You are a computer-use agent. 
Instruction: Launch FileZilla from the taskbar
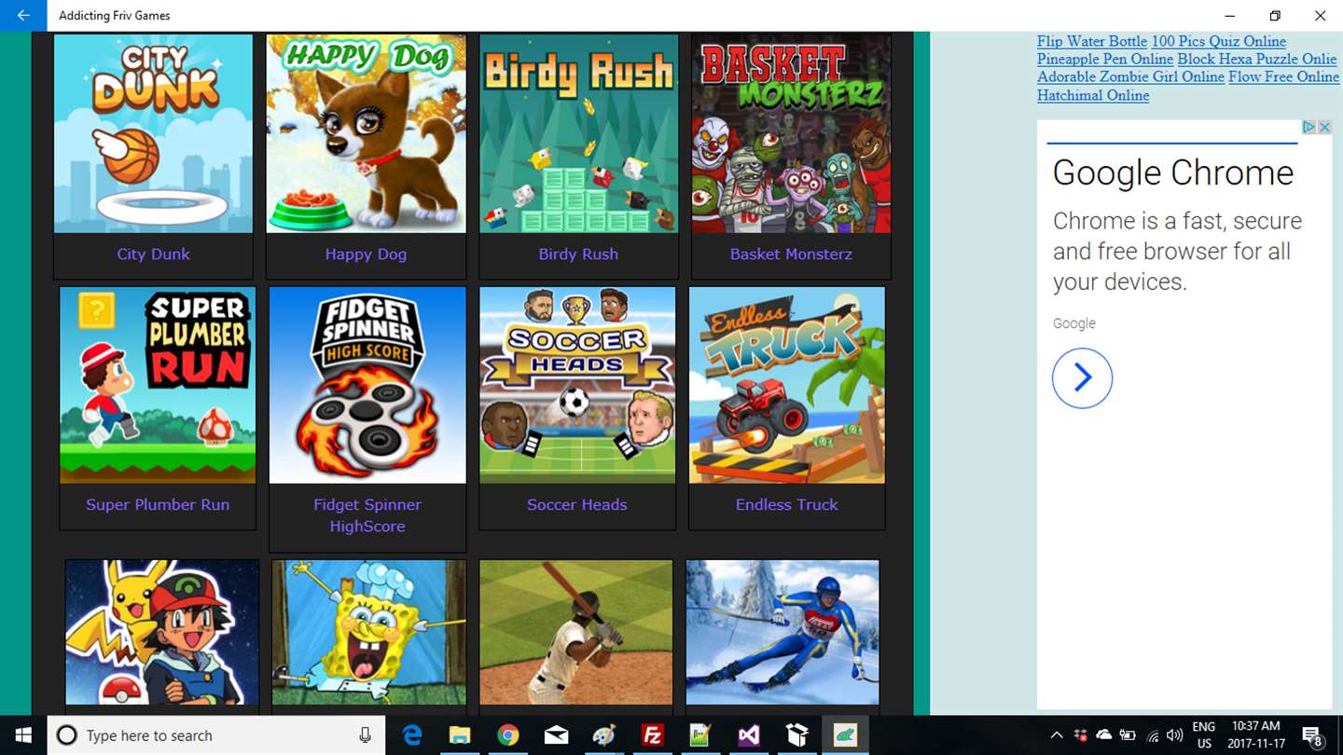(652, 735)
